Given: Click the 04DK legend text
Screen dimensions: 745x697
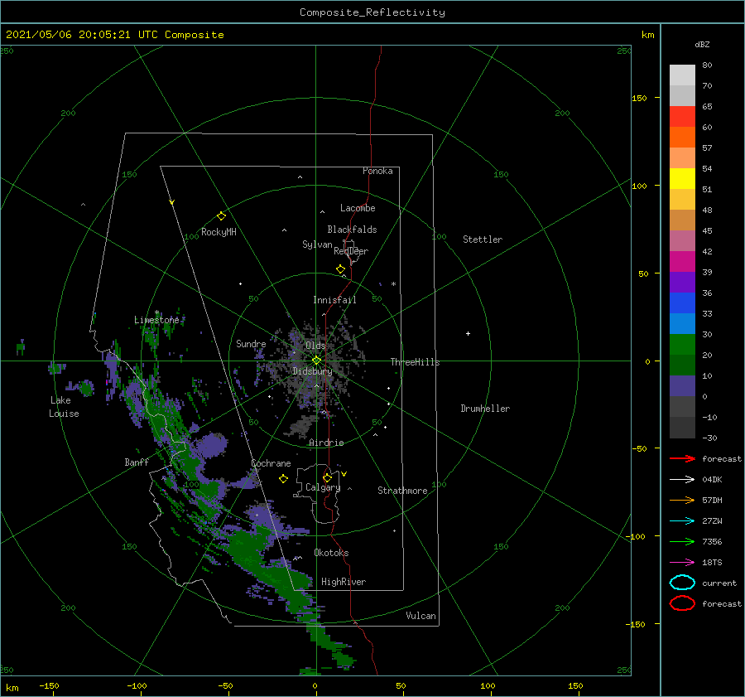Looking at the screenshot, I should 712,480.
